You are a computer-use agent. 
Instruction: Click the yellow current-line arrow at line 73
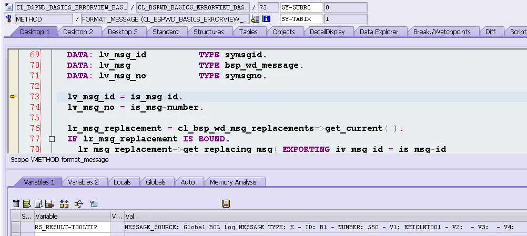[13, 97]
